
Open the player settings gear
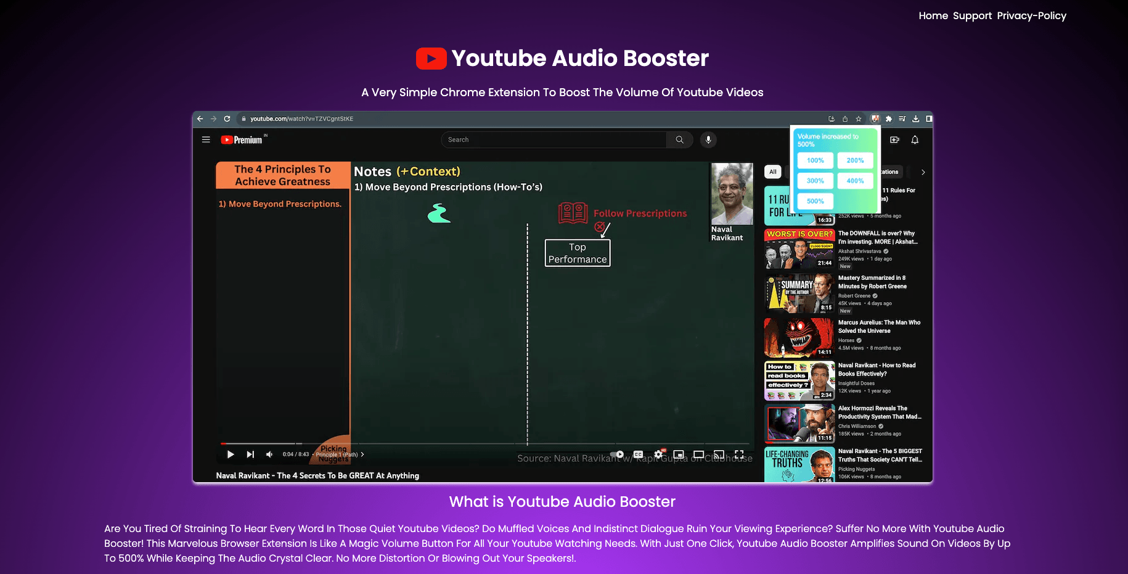click(659, 454)
